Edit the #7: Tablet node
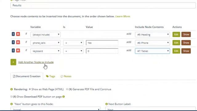 point(176,51)
